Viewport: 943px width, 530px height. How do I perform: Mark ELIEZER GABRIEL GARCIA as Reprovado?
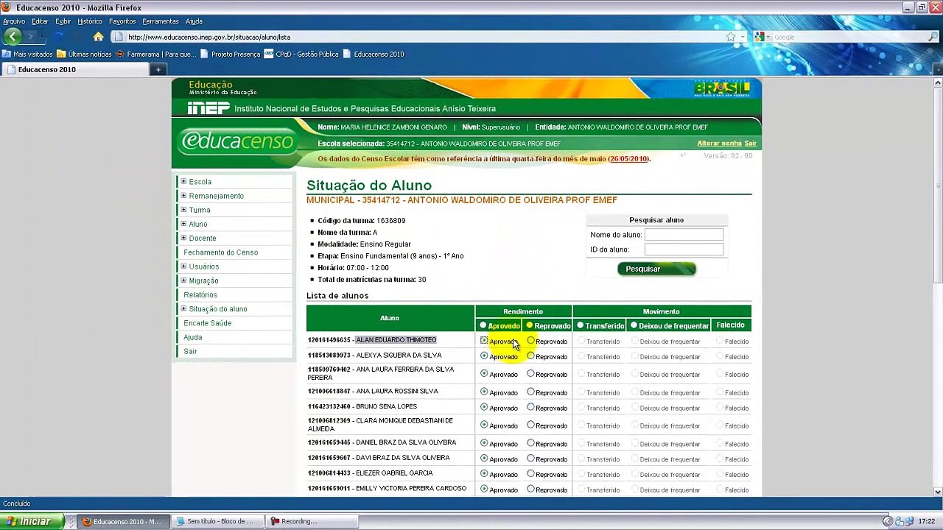point(530,473)
